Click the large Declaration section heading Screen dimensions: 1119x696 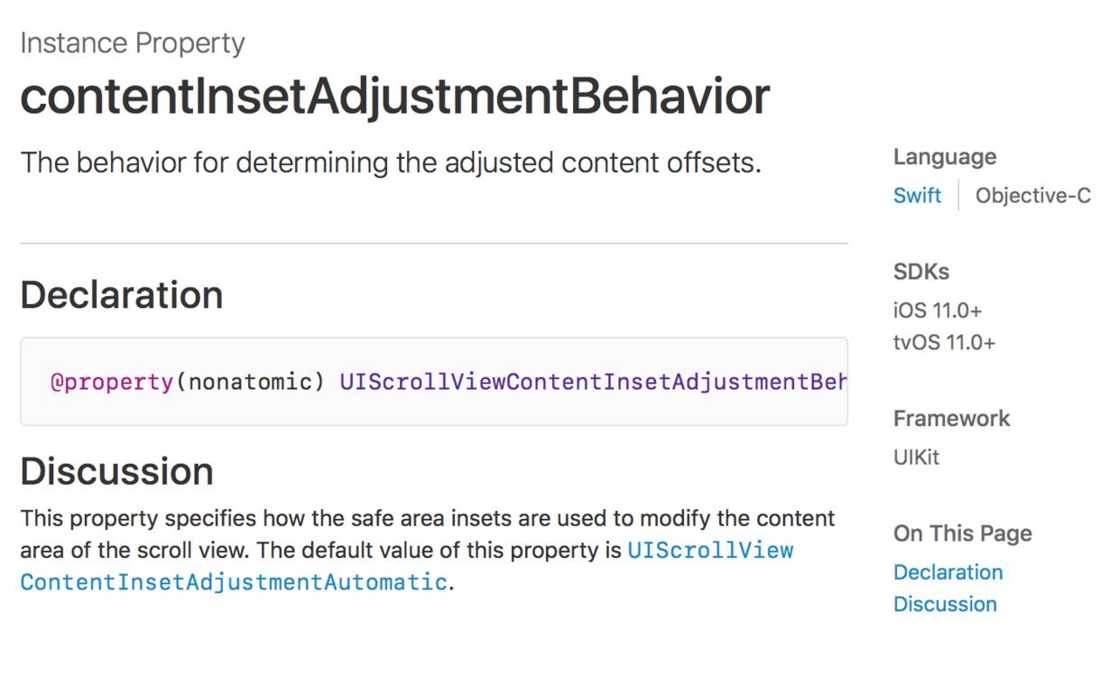tap(122, 295)
